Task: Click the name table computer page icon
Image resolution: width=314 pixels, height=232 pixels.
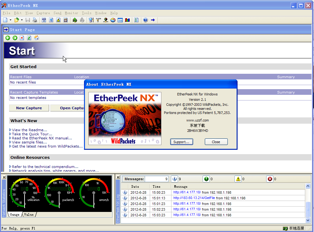Action: (51, 20)
